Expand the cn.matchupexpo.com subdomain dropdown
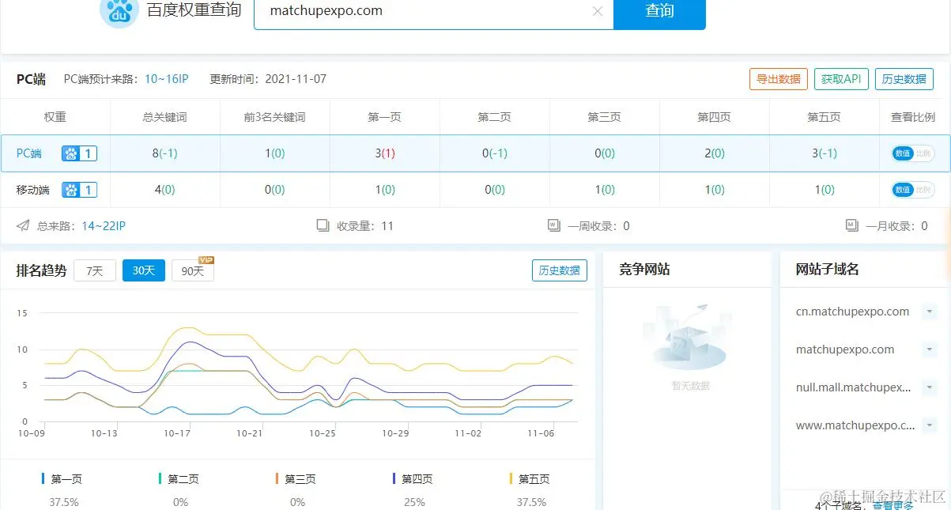The image size is (951, 510). (930, 312)
